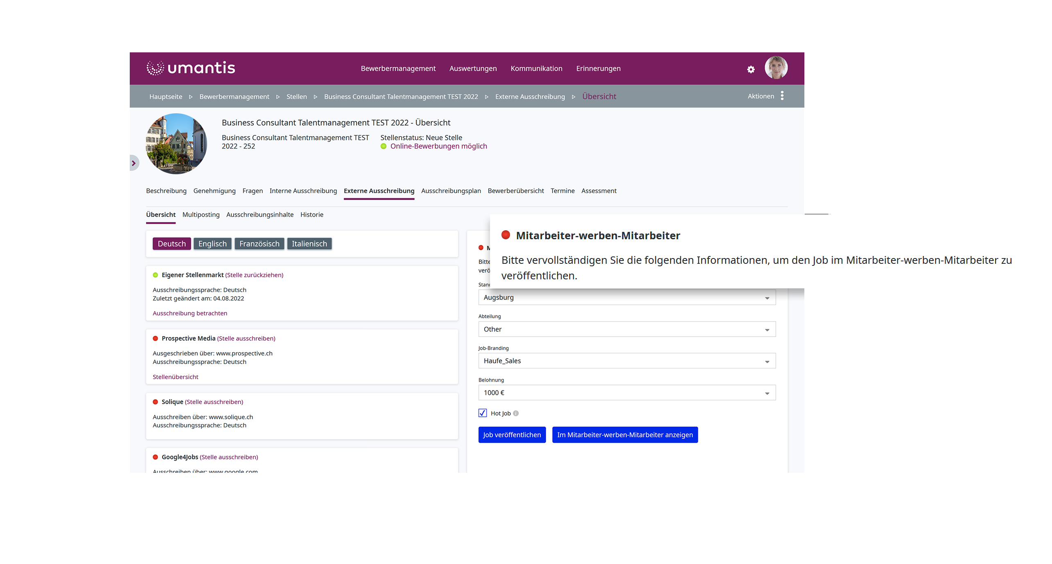This screenshot has width=1052, height=564.
Task: Click the Hot Job info icon
Action: [x=516, y=413]
